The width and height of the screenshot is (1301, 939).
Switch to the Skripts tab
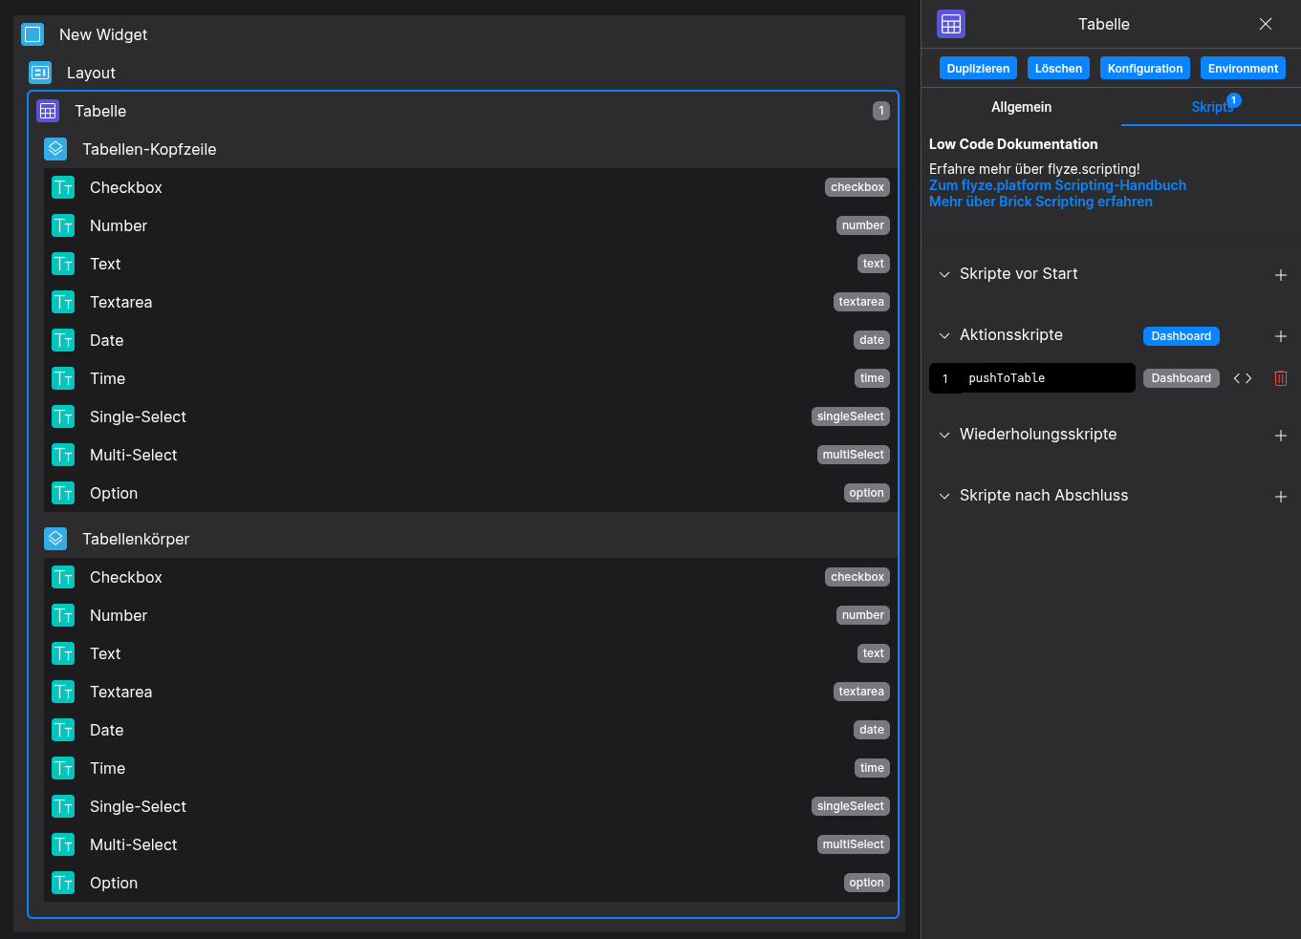1210,107
